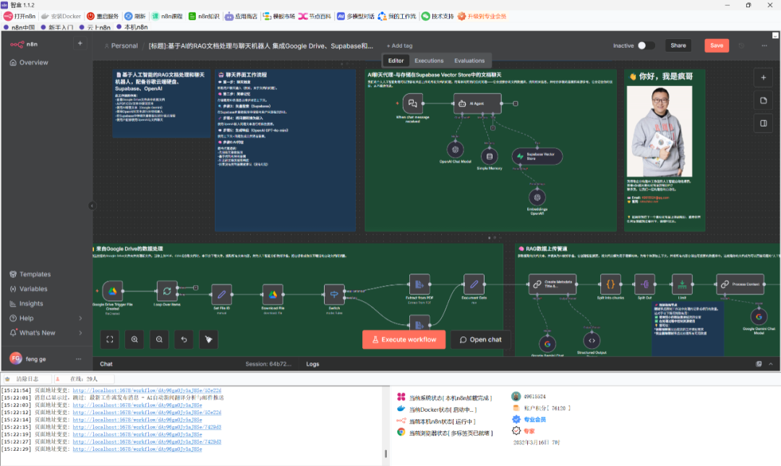Image resolution: width=781 pixels, height=466 pixels.
Task: Toggle the workflow Inactive switch
Action: pyautogui.click(x=646, y=46)
